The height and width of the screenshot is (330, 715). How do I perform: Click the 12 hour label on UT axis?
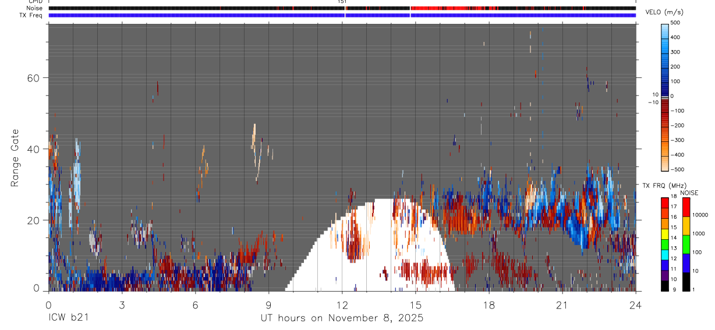coord(342,305)
